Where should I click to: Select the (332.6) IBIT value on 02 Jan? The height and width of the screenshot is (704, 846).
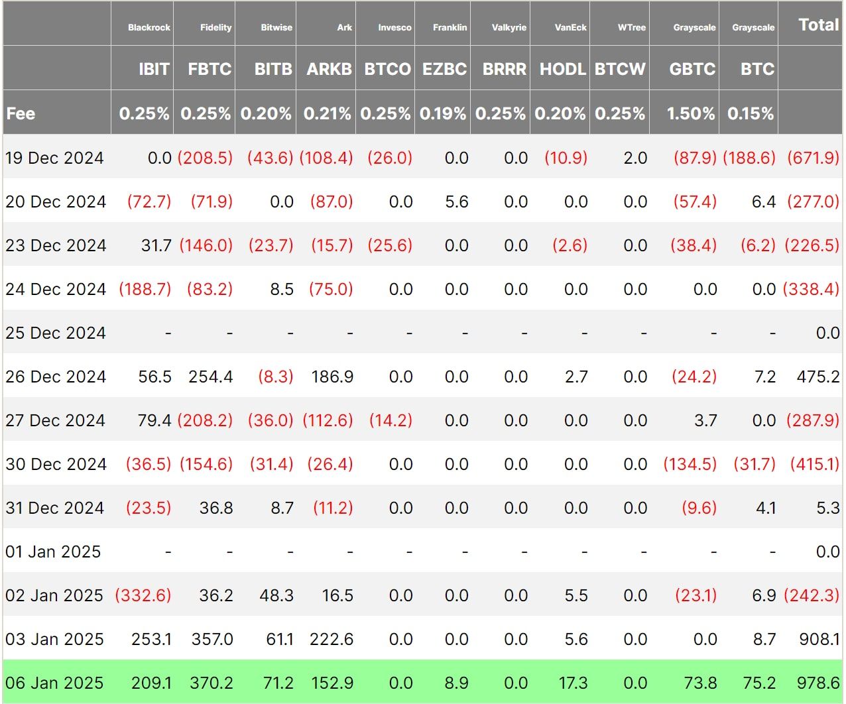(x=143, y=595)
